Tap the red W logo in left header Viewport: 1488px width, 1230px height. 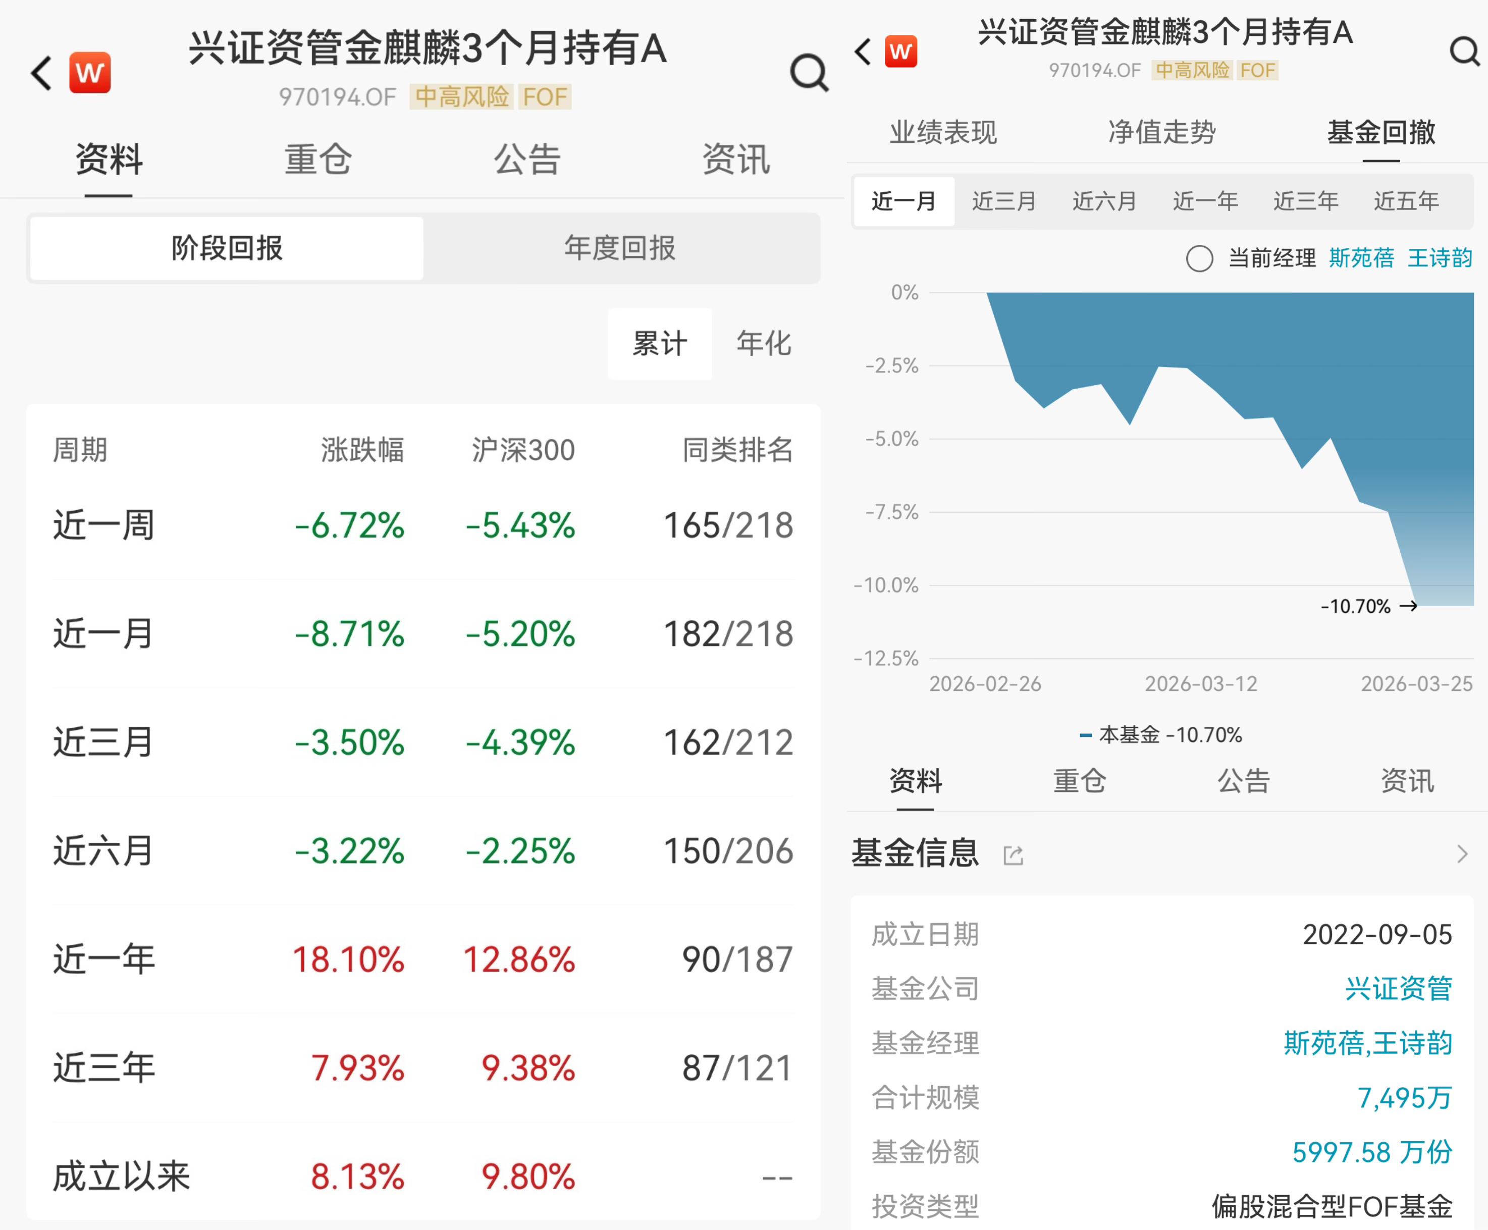tap(90, 72)
